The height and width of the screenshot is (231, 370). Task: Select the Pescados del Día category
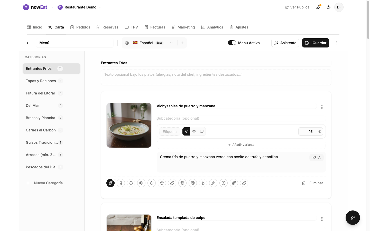[x=51, y=167]
